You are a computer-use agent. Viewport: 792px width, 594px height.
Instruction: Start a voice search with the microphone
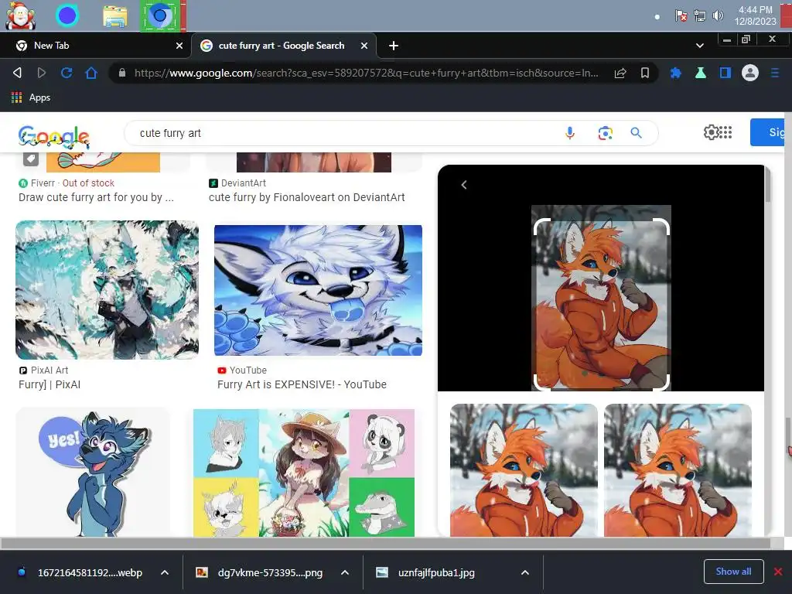pyautogui.click(x=570, y=133)
